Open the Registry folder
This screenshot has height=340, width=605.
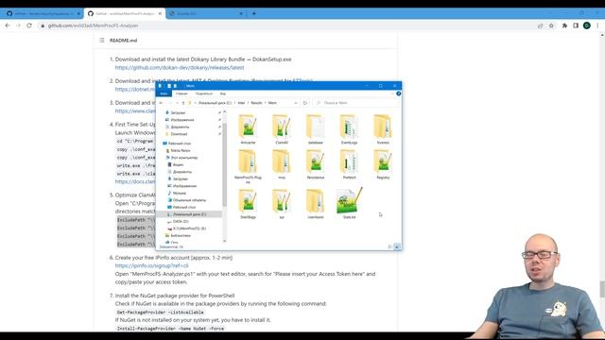pyautogui.click(x=383, y=164)
